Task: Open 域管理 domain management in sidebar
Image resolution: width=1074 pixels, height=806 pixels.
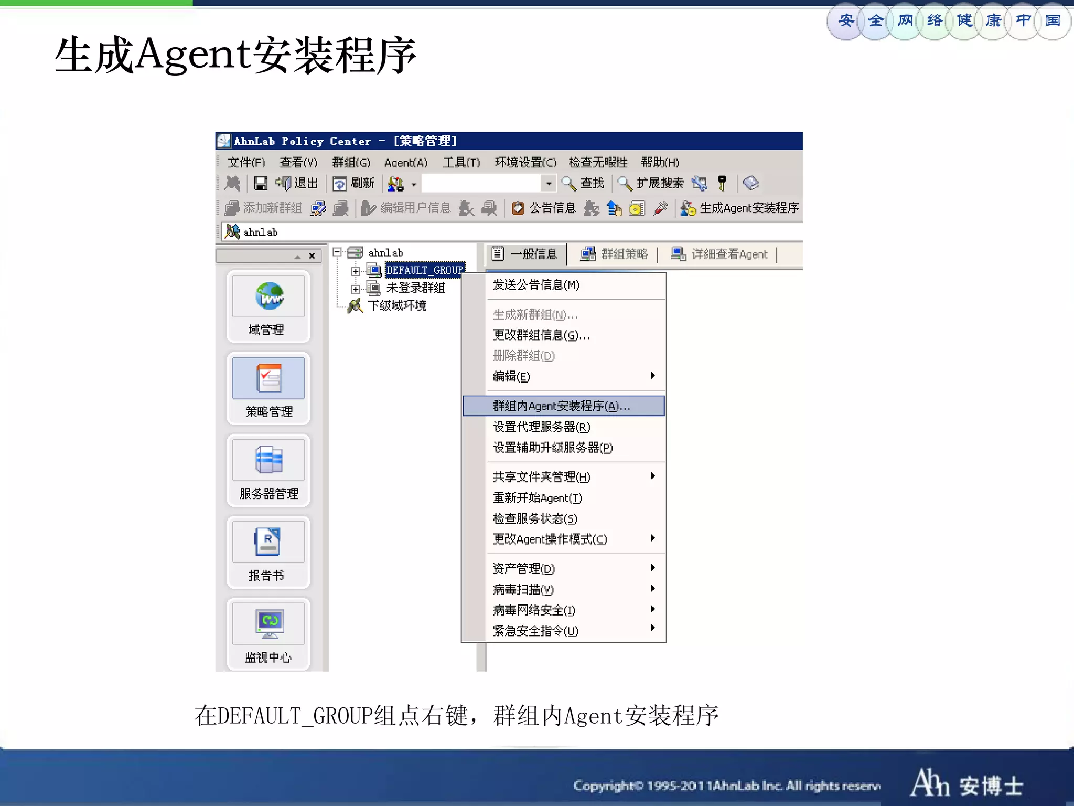Action: 268,306
